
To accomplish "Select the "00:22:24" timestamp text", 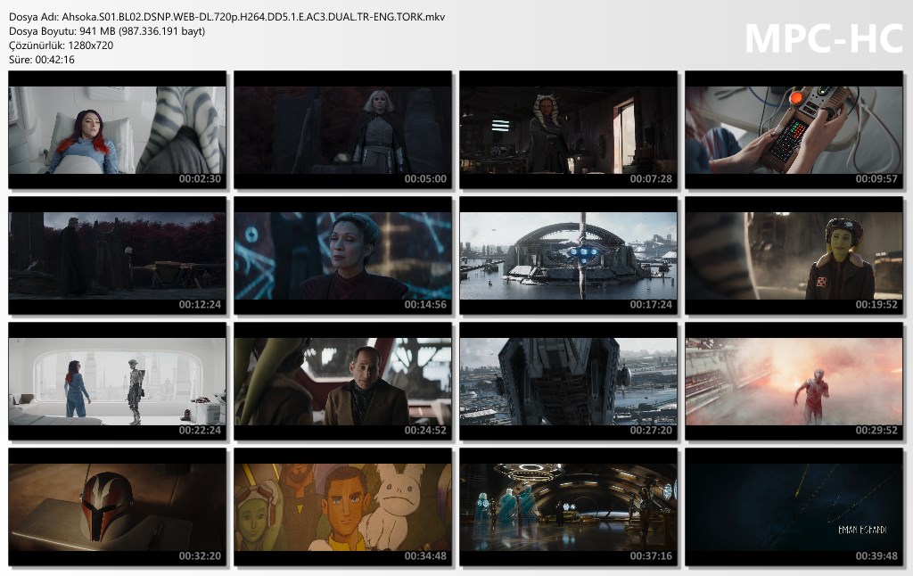I will (200, 431).
